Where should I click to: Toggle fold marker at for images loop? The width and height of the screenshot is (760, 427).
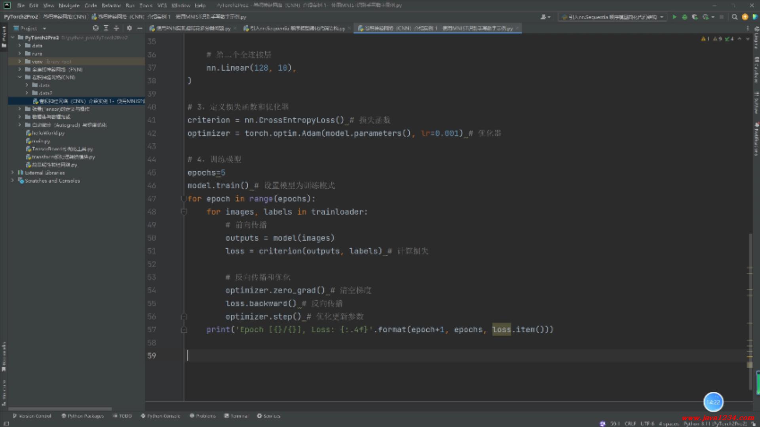tap(184, 212)
